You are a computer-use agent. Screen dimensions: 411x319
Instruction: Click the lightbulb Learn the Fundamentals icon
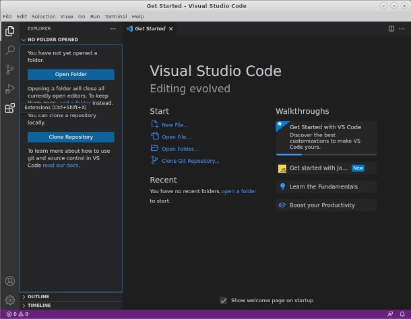pos(282,186)
